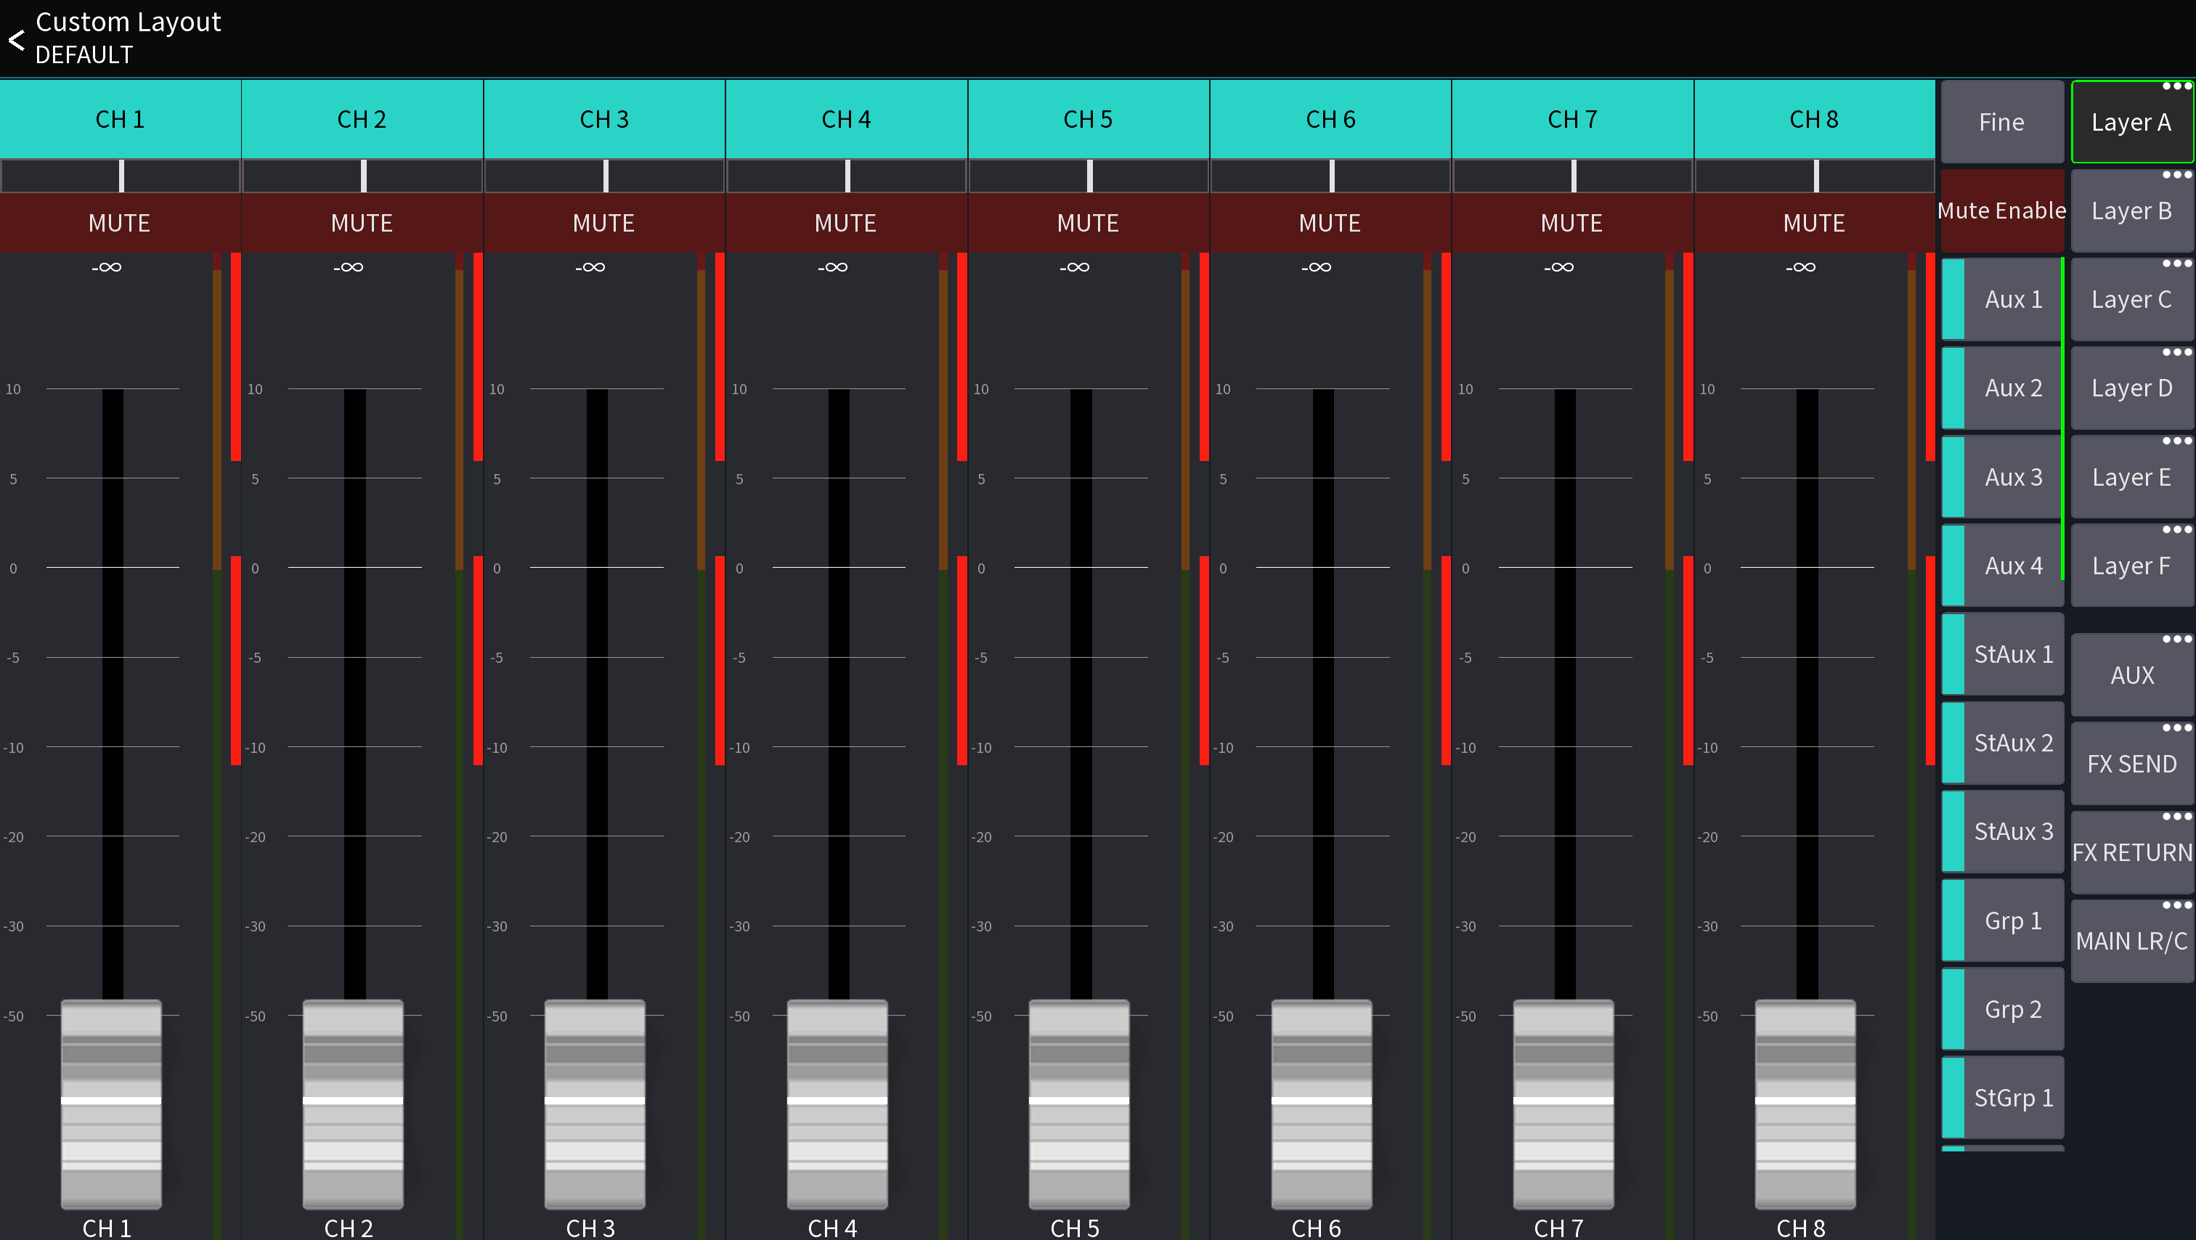This screenshot has width=2196, height=1240.
Task: Mute channel CH 1
Action: (119, 222)
